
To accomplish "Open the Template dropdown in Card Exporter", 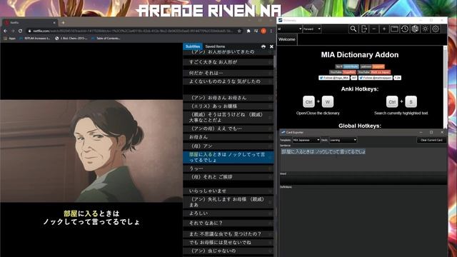I will (306, 140).
